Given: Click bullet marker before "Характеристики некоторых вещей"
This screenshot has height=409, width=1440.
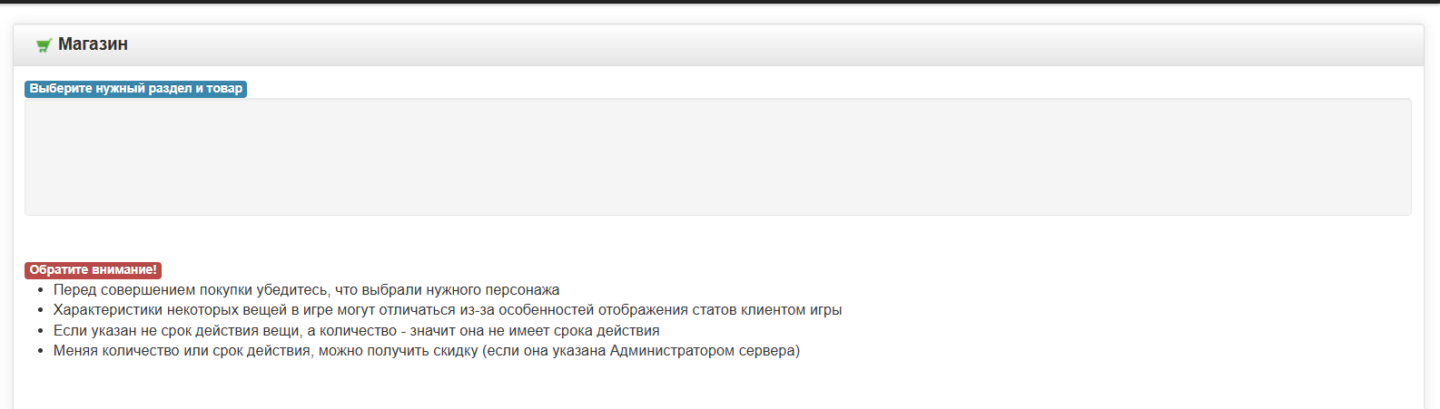Looking at the screenshot, I should click(40, 311).
